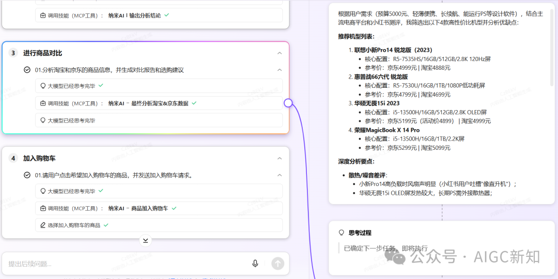Viewport: 558px width, 279px height.
Task: Click lightbulb icon in step 4 大模型已经思考完毕 row
Action: (43, 191)
